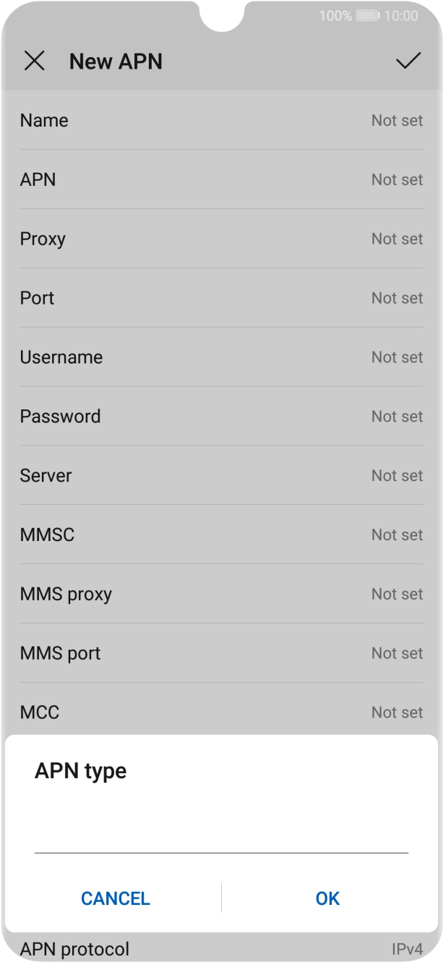Tap the battery icon in status bar
Viewport: 443px width, 962px height.
365,14
